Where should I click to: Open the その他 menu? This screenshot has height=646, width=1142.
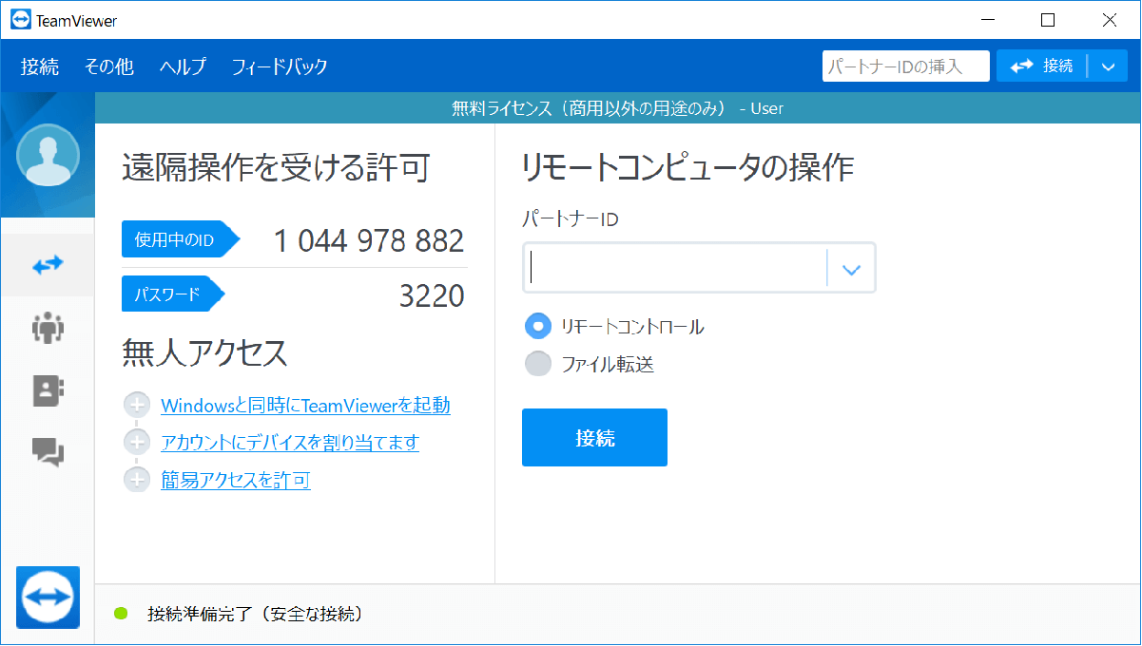(109, 66)
